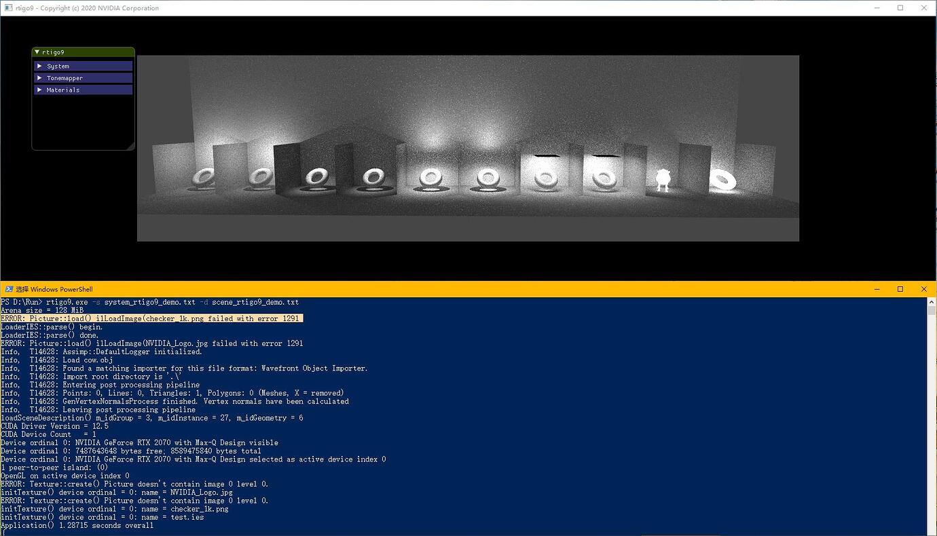Click the triangle arrow beside System

(x=40, y=66)
